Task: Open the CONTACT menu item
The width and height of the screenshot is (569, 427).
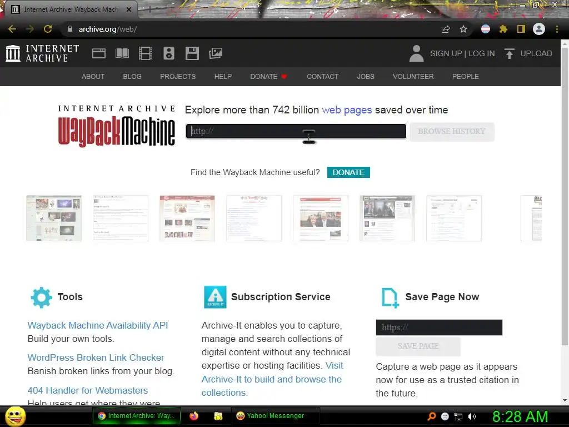Action: pyautogui.click(x=323, y=77)
